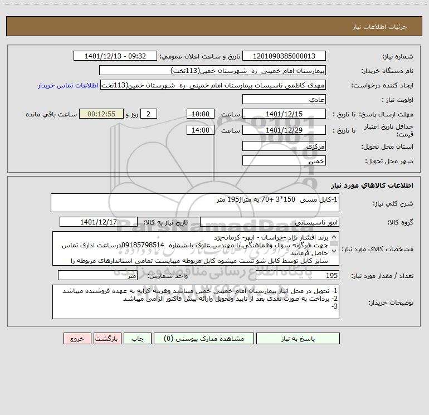This screenshot has height=415, width=429.
Task: Click delivery province field مرکزی
Action: tap(284, 146)
